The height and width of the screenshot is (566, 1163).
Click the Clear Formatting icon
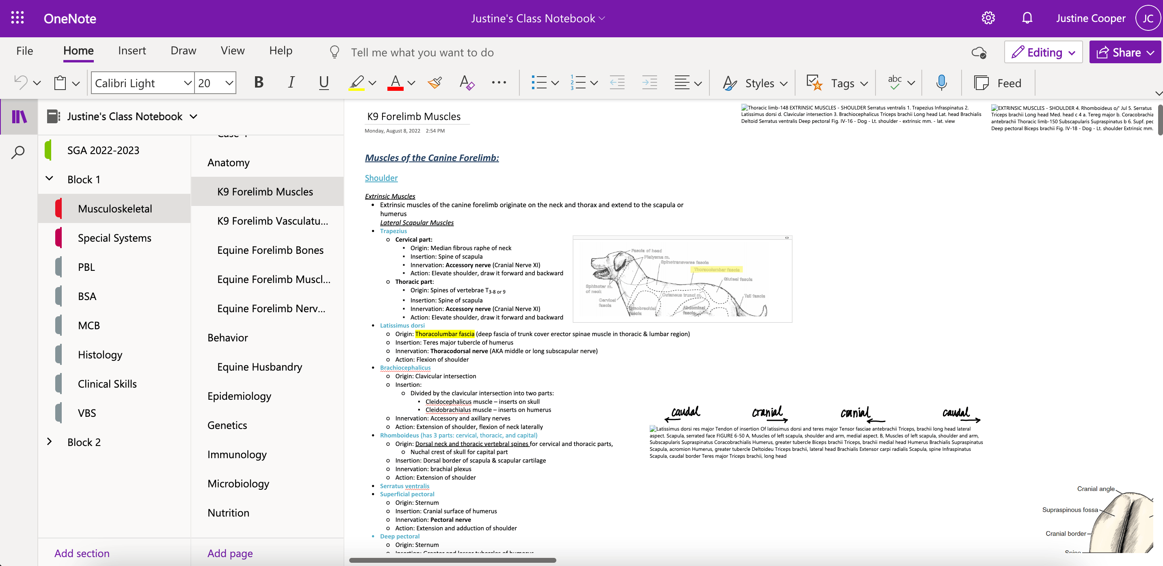pyautogui.click(x=466, y=83)
